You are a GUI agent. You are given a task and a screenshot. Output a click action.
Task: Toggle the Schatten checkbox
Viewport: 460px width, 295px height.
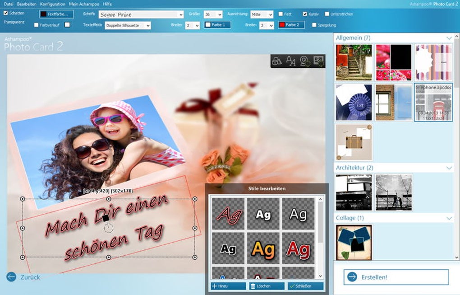click(x=5, y=14)
